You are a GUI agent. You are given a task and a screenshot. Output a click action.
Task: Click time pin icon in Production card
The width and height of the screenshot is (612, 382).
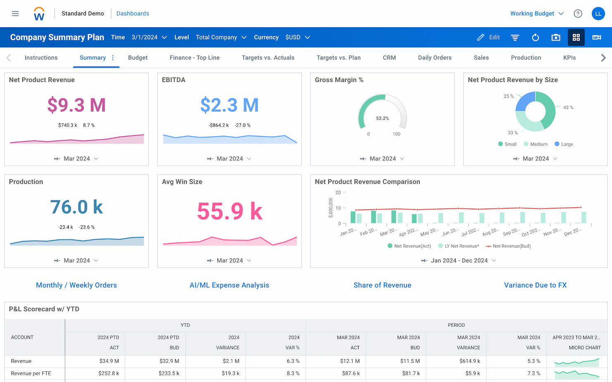point(57,261)
